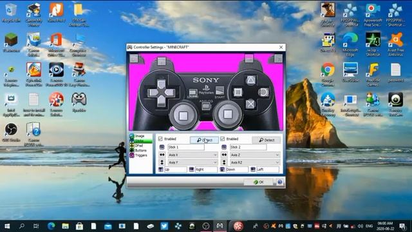The image size is (412, 232).
Task: Open the Axis RZ dropdown
Action: tap(255, 162)
